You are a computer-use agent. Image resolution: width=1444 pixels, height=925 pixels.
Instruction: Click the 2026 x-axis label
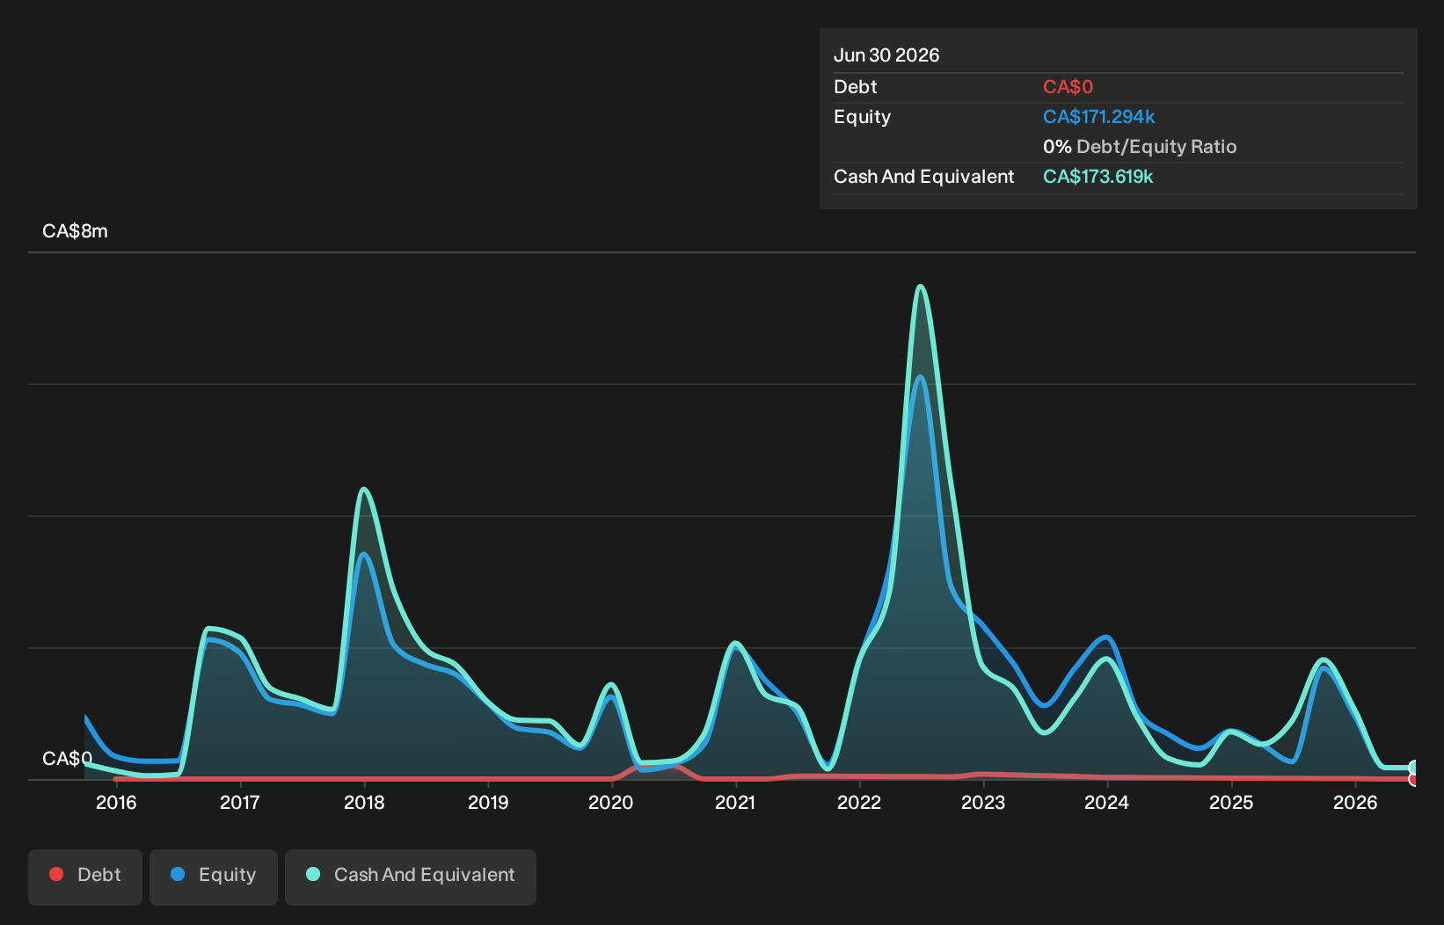1355,802
